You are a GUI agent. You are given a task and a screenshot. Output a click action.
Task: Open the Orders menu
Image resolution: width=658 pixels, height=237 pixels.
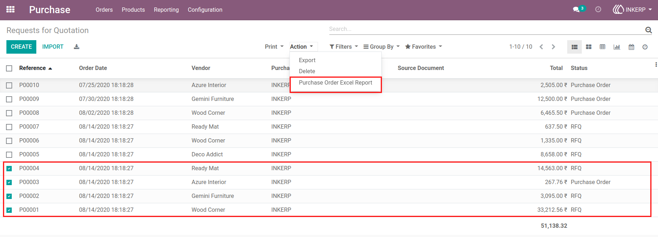tap(104, 10)
